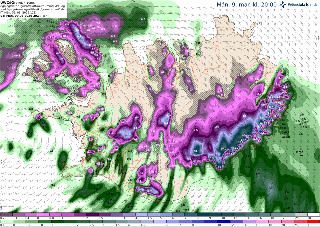Viewport: 320px width, 227px height.
Task: Click the '7.0' value in the Eastfjords
Action: point(271,98)
